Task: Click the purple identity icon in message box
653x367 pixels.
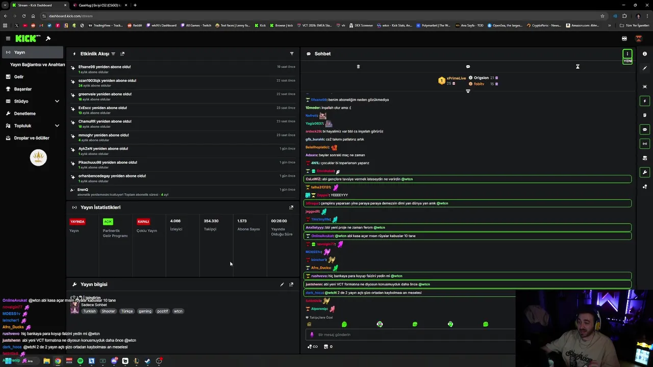Action: (x=312, y=335)
